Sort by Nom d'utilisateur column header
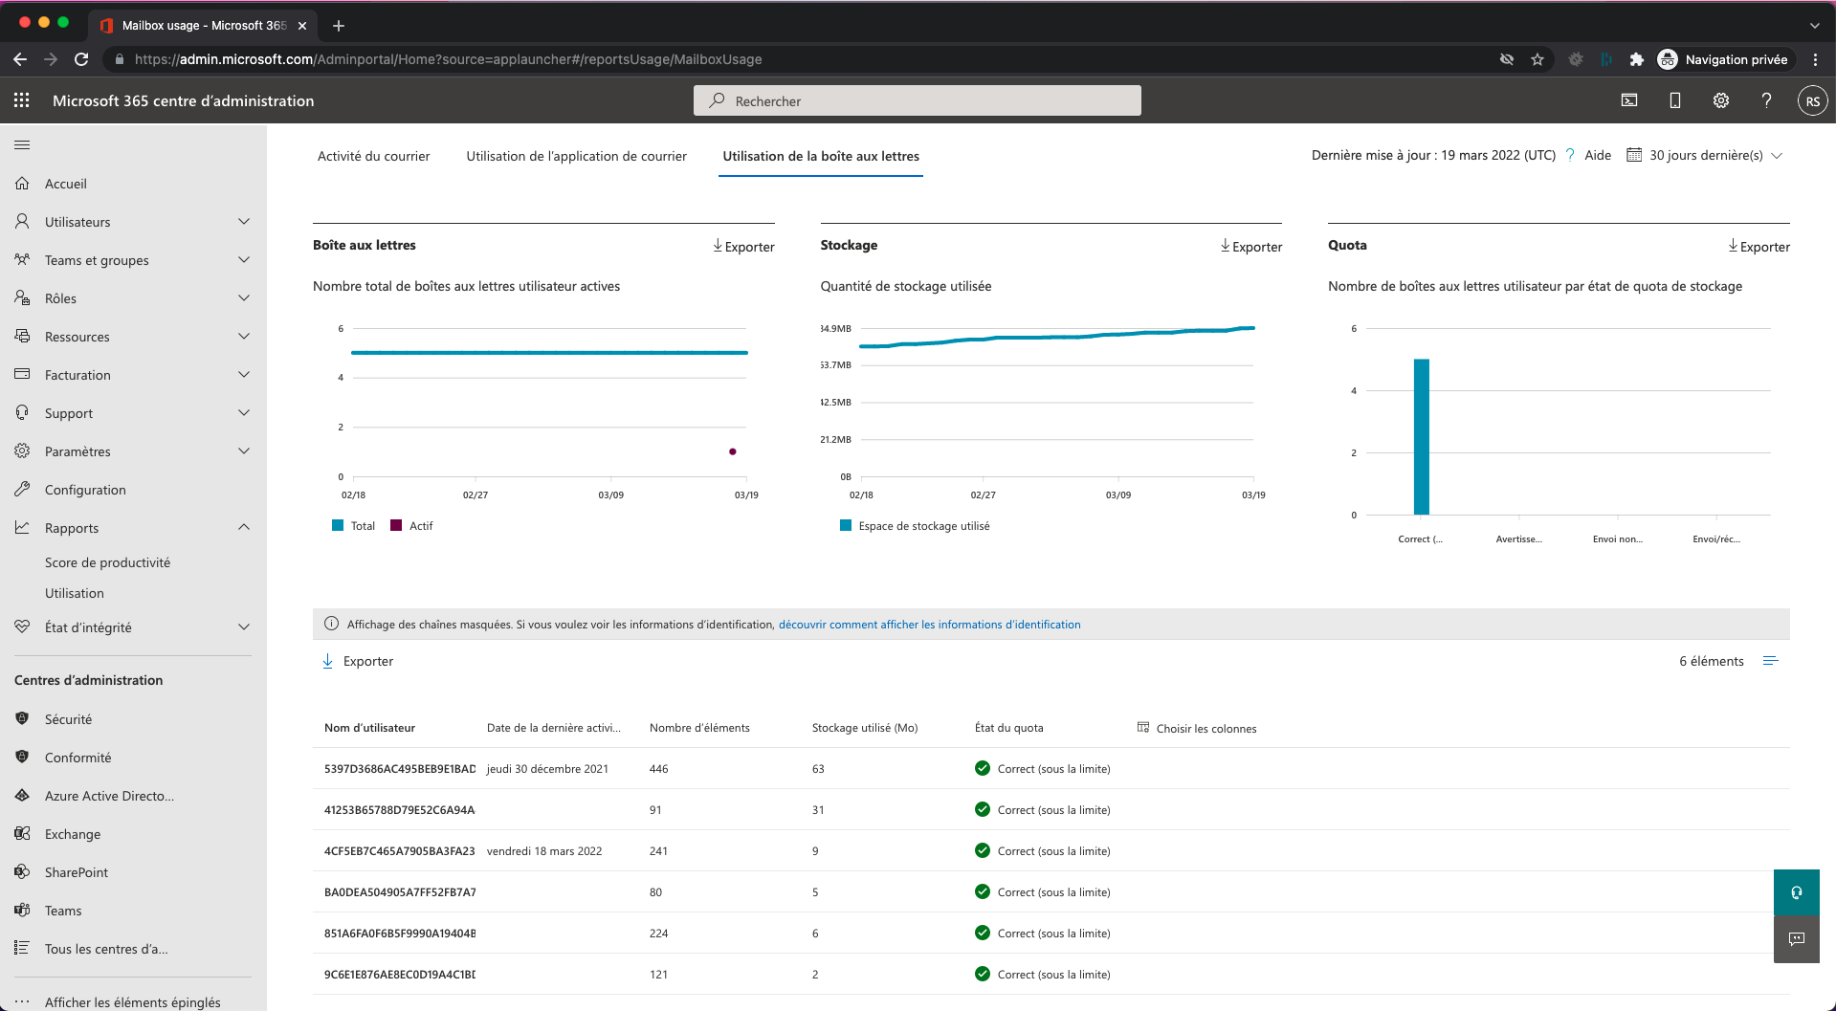This screenshot has height=1011, width=1836. point(369,728)
